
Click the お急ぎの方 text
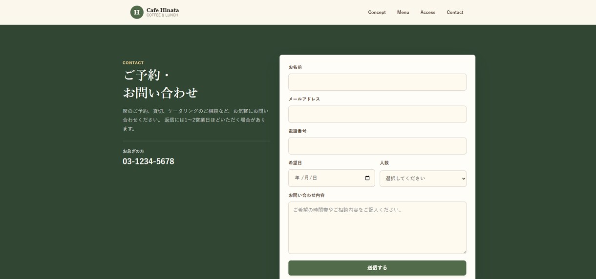(133, 151)
